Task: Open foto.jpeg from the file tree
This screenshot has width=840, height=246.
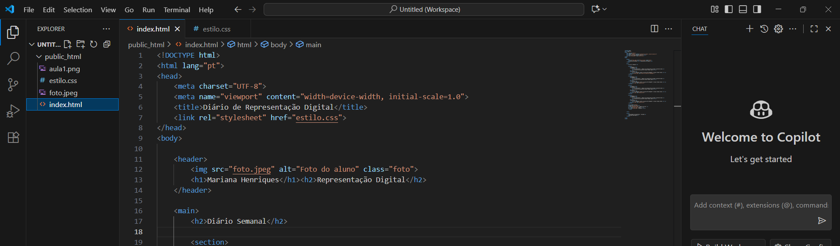Action: pos(63,93)
